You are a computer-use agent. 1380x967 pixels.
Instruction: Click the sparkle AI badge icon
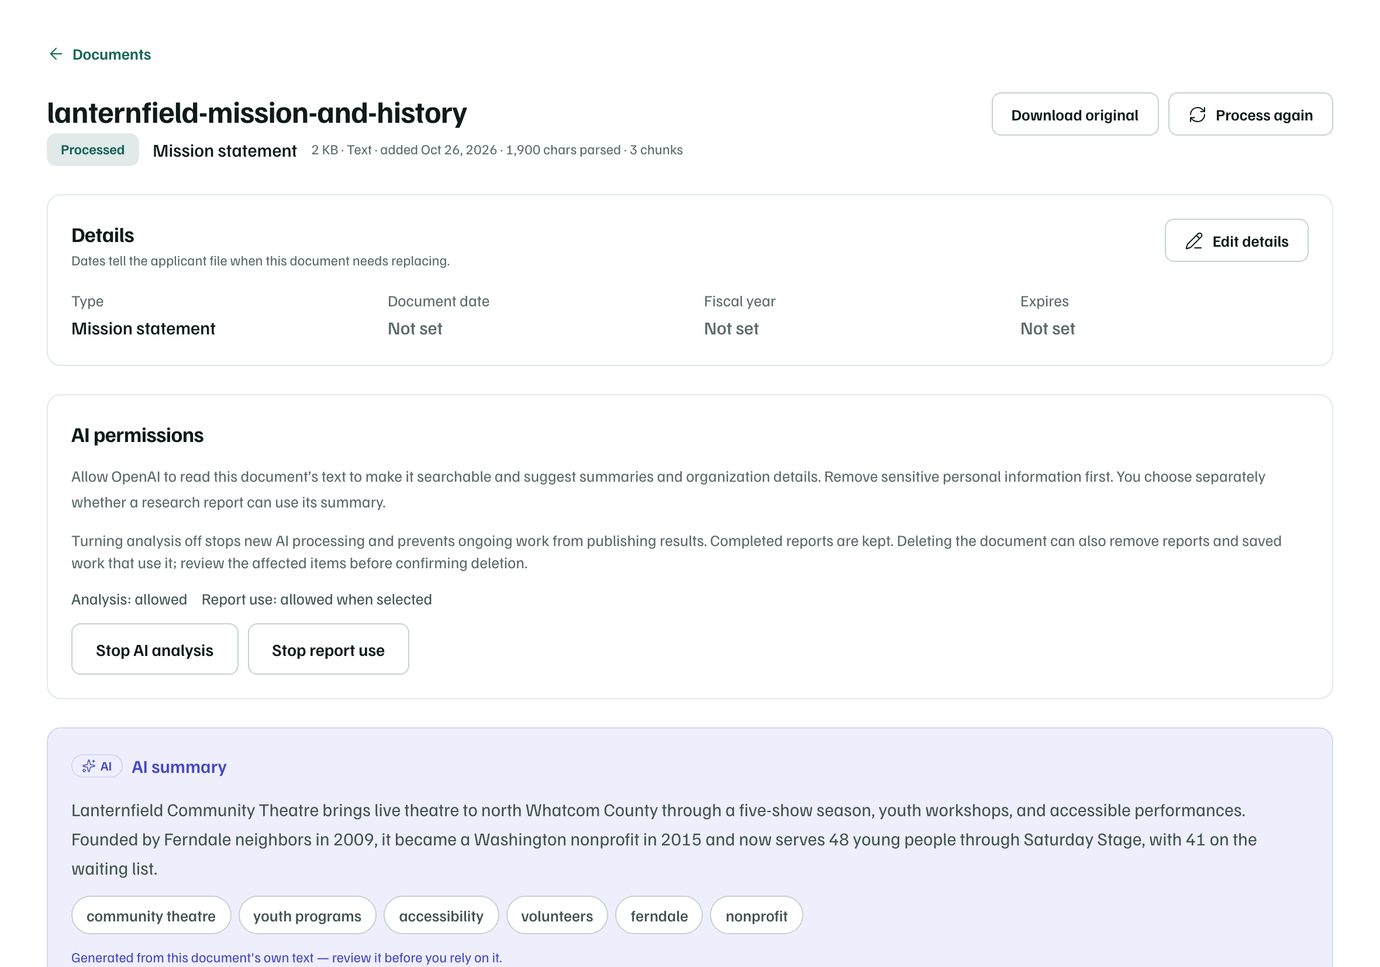89,766
